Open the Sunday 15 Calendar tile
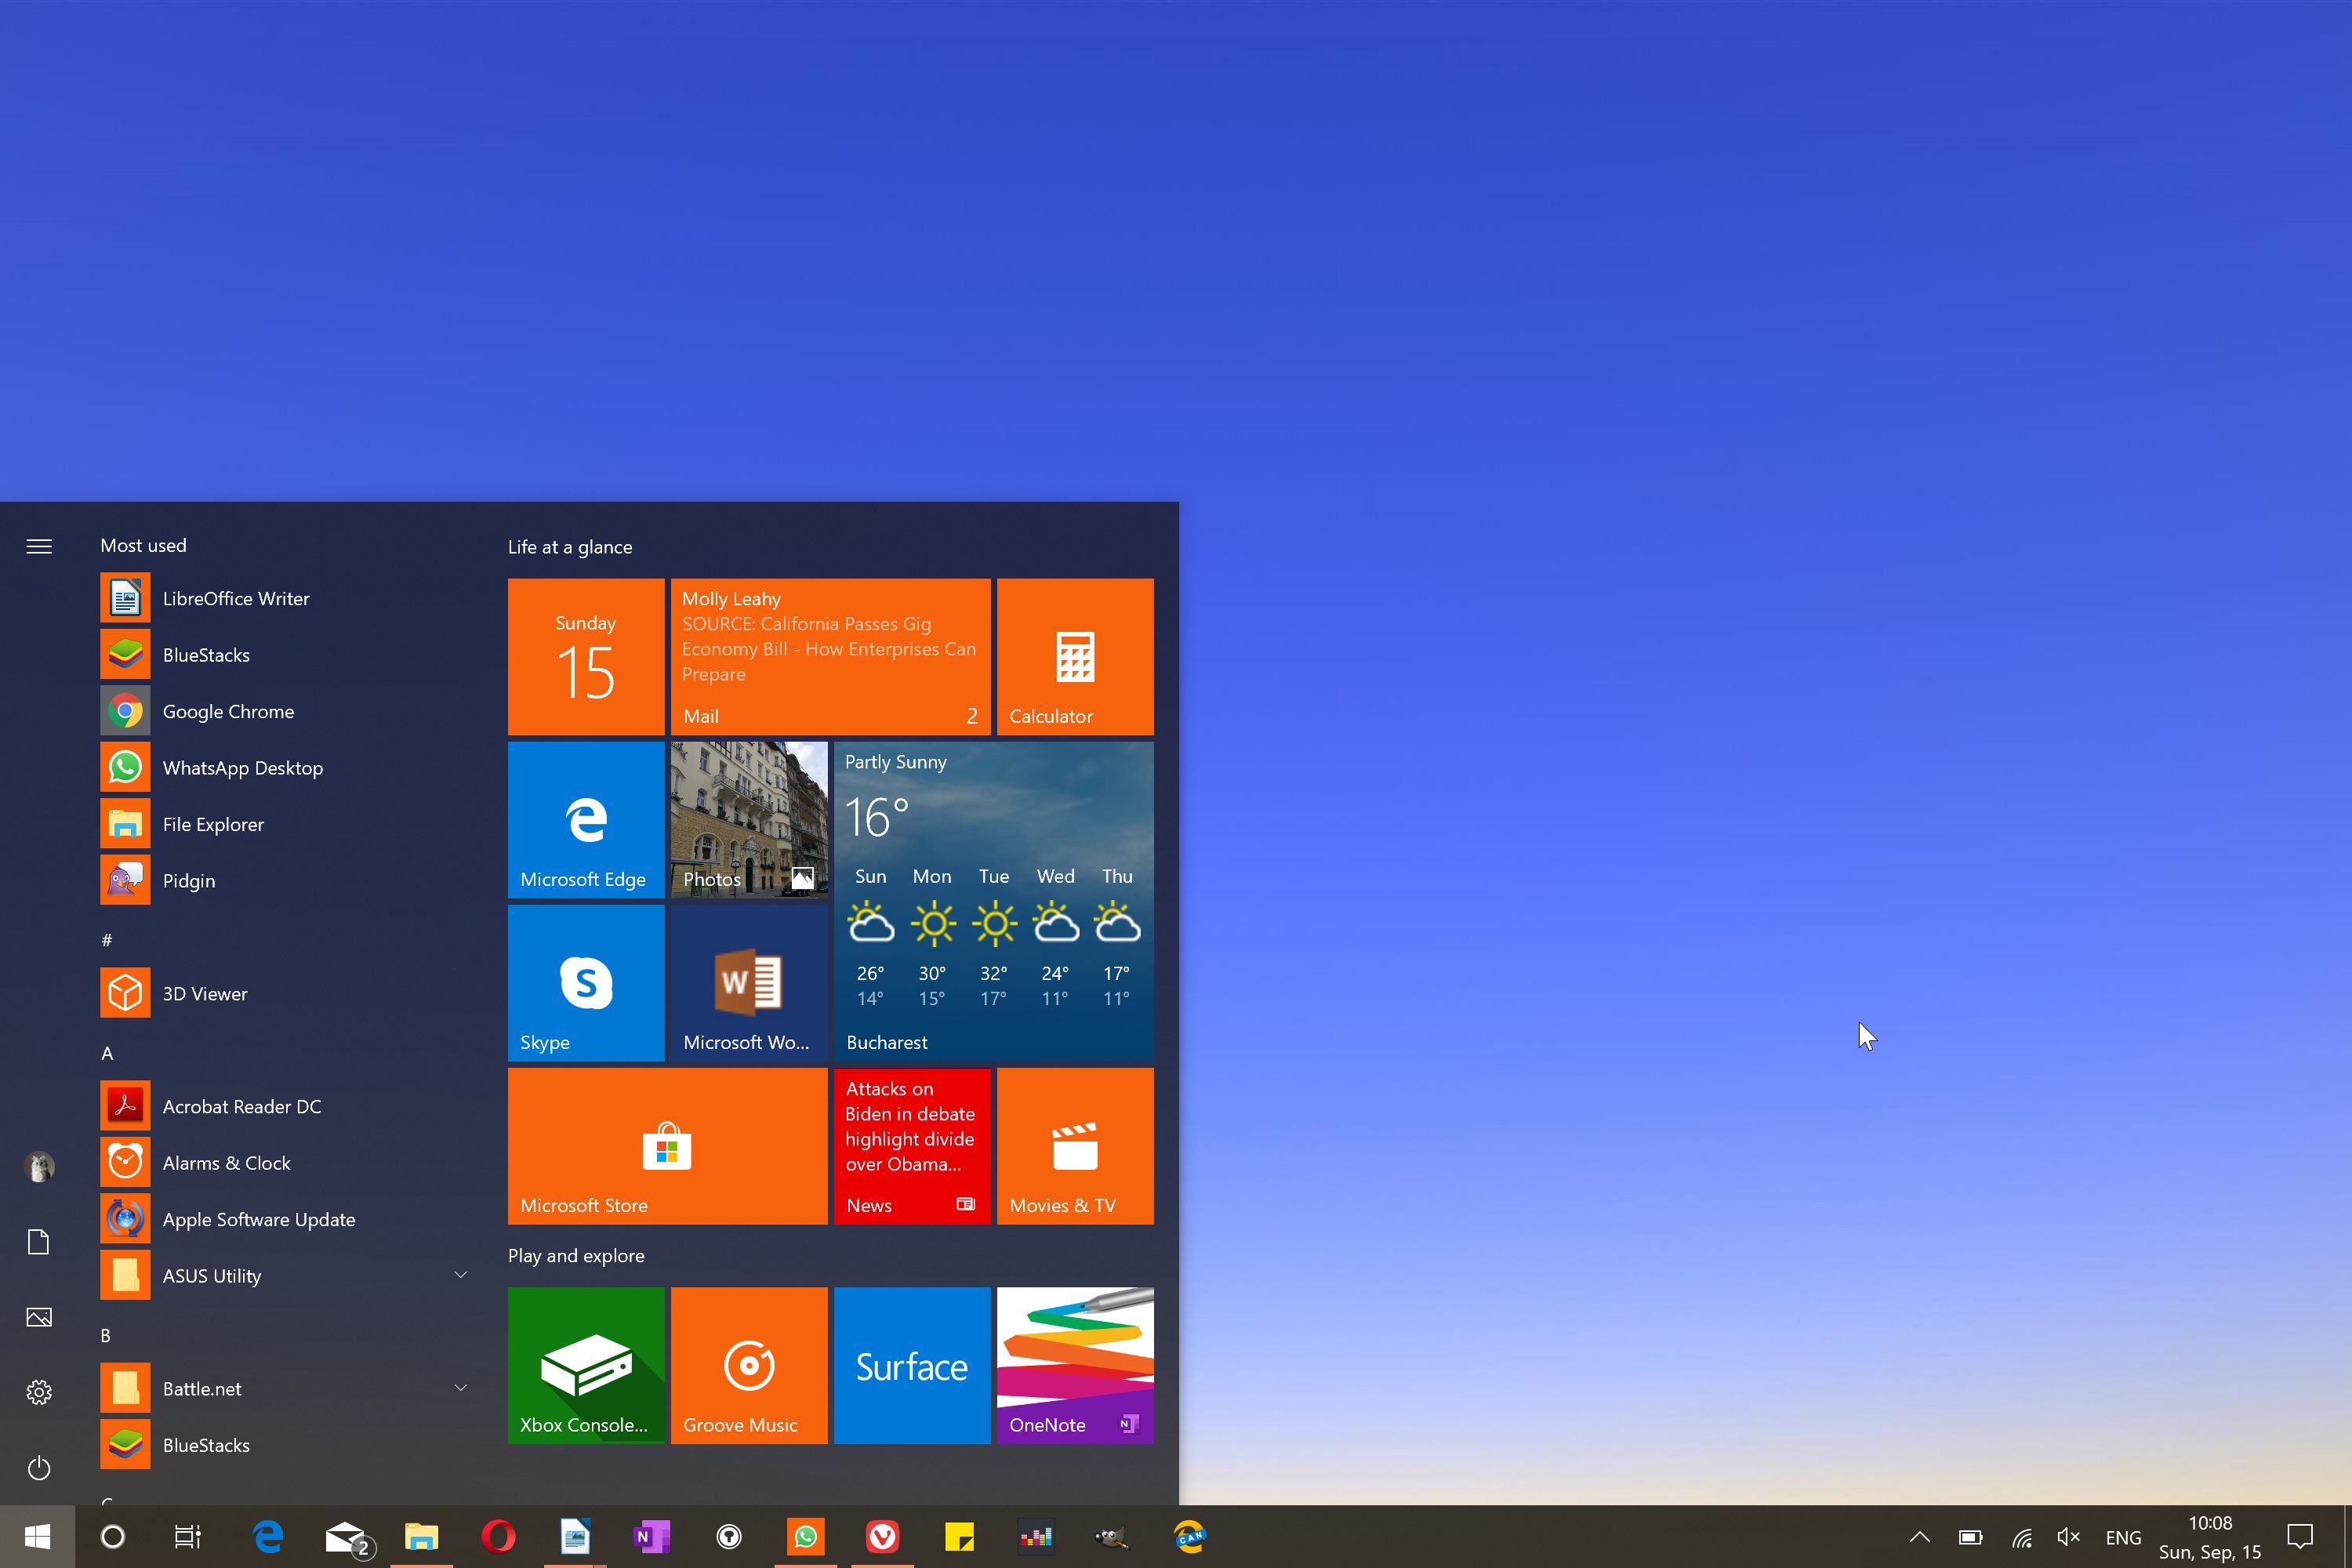This screenshot has height=1568, width=2352. pos(586,657)
